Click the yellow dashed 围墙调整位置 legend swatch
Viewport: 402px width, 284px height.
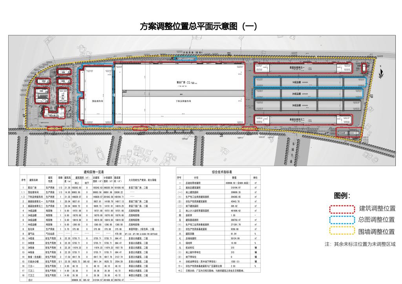[x=342, y=231]
